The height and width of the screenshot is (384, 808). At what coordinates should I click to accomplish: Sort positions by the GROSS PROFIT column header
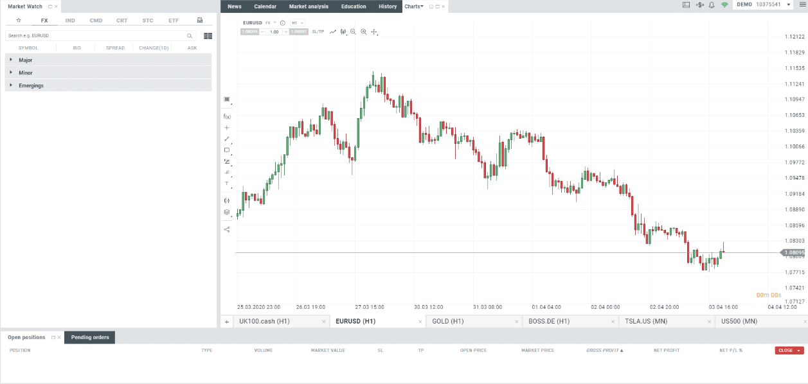coord(605,351)
